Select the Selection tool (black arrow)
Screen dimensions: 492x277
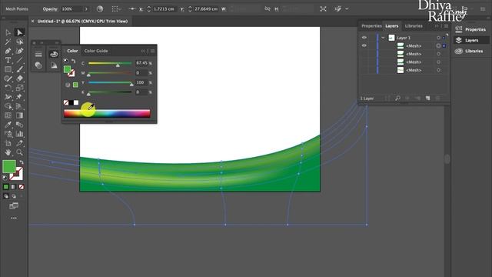[x=8, y=32]
